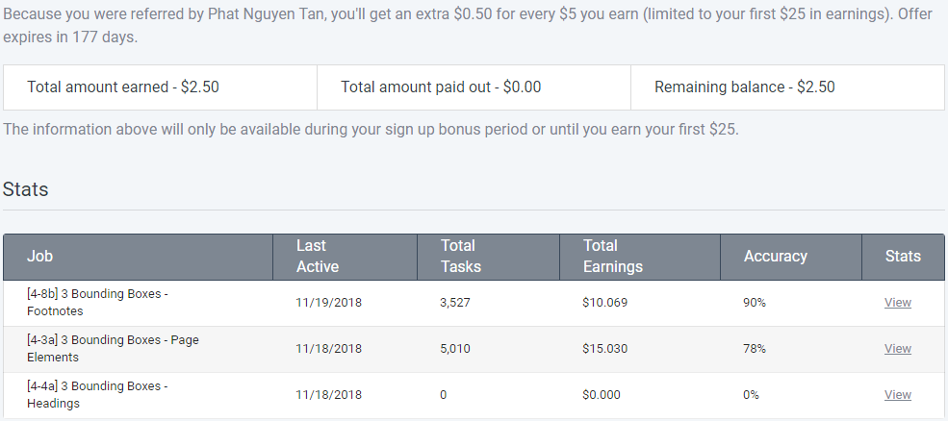Select the [4-8b] Bounding Boxes Footnotes job name
This screenshot has width=948, height=421.
(97, 303)
